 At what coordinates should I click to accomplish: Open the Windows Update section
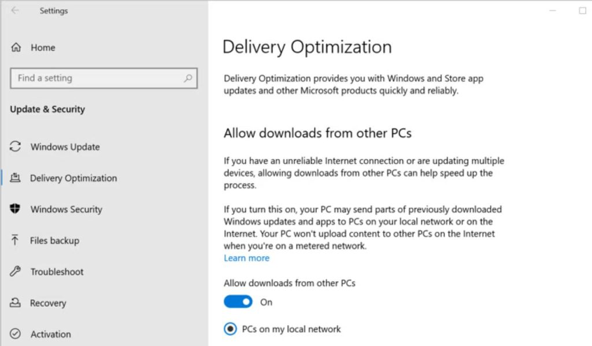click(65, 147)
